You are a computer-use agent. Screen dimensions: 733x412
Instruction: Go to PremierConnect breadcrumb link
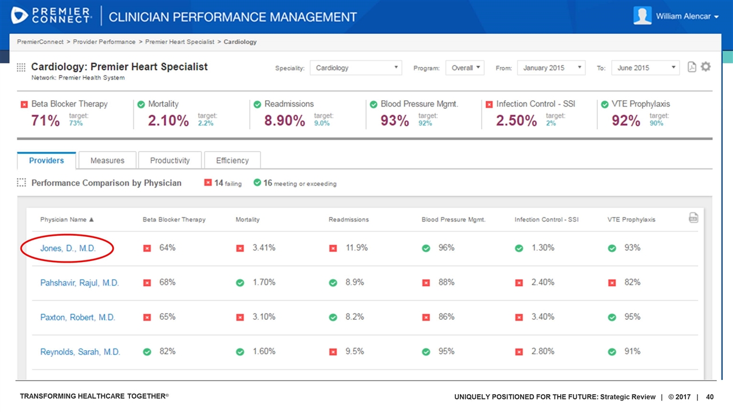(x=40, y=42)
